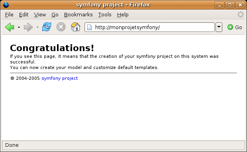Open the Forward history dropdown arrow
The height and width of the screenshot is (152, 247).
pos(37,27)
